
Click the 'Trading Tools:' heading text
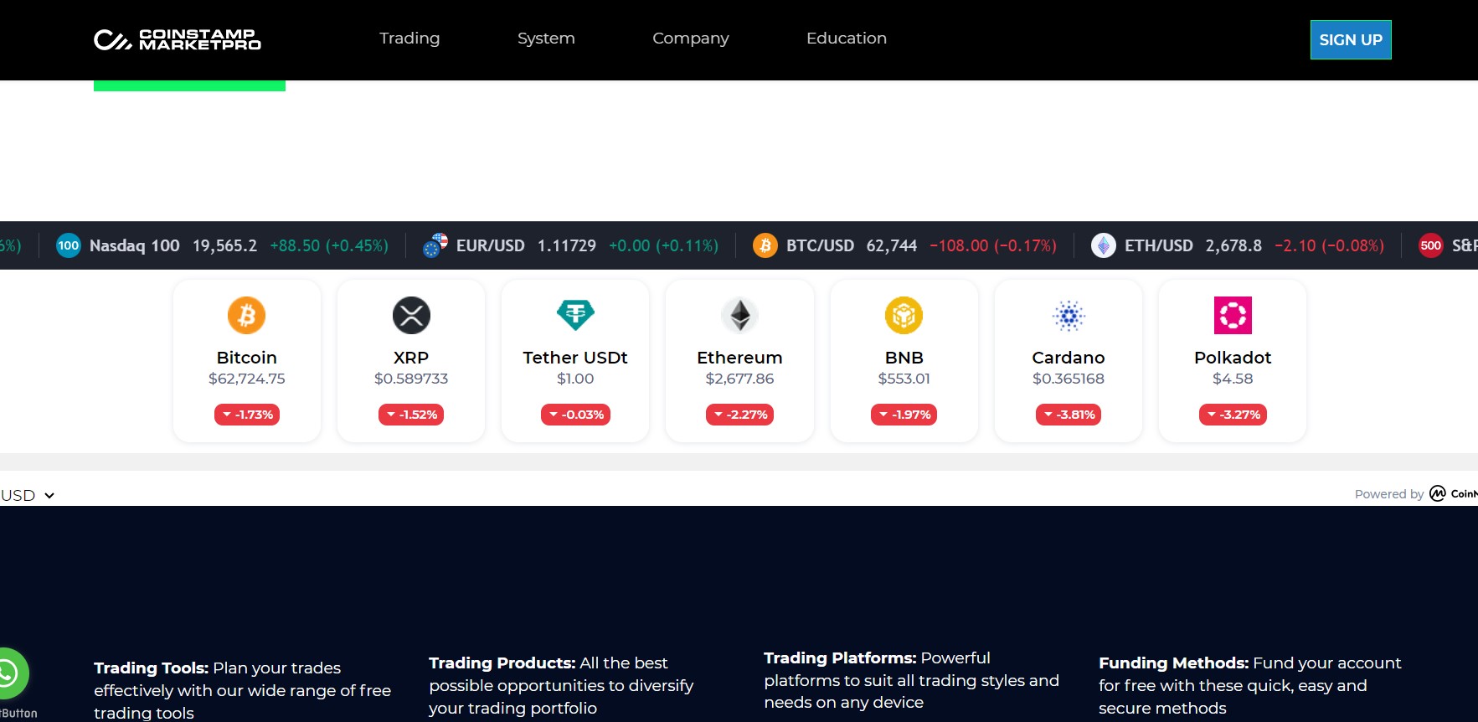(x=152, y=668)
